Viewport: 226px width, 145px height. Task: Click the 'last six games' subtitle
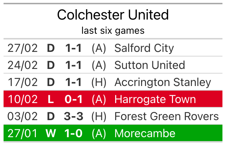click(113, 31)
